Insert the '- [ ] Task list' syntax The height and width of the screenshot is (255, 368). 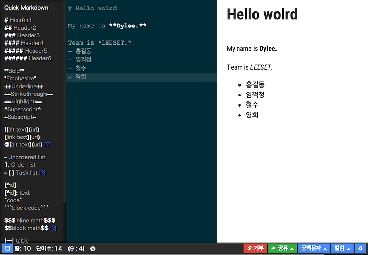coord(21,173)
